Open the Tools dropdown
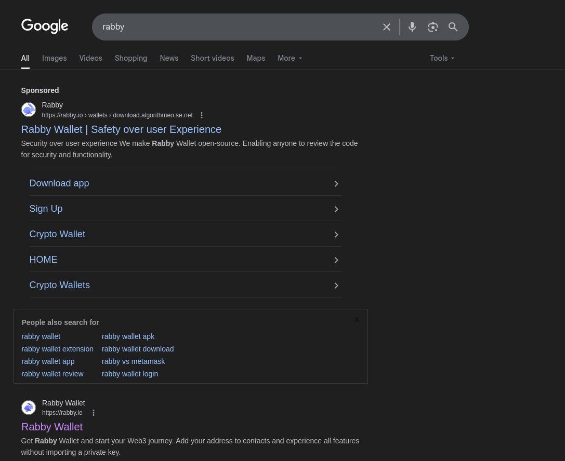This screenshot has width=565, height=461. click(x=442, y=58)
